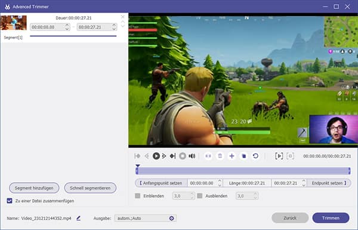
Task: Click the timeline playhead triangle marker
Action: (x=138, y=165)
